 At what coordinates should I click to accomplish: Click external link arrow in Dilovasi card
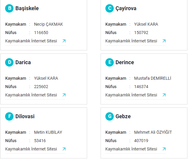tap(64, 149)
